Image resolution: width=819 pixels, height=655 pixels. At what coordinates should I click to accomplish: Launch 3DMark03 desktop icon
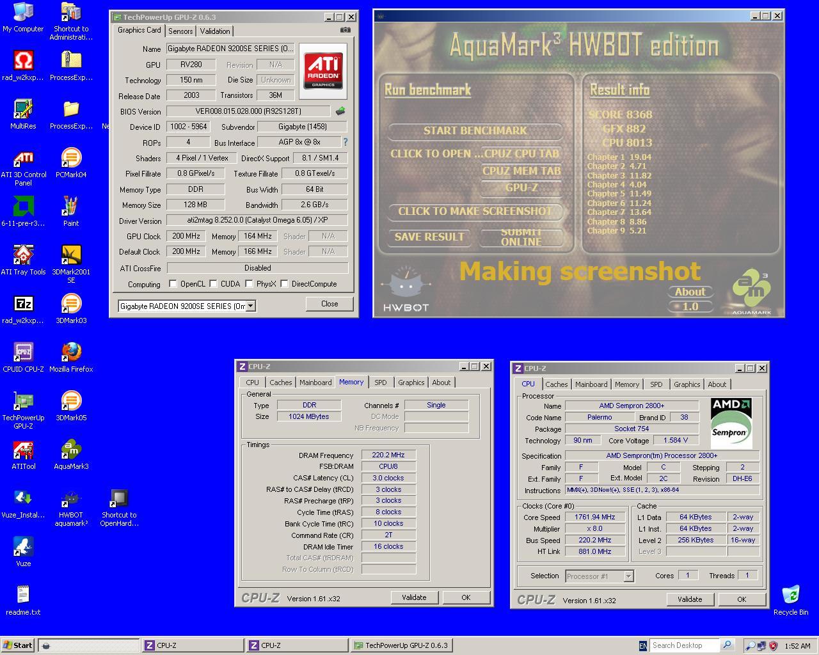(x=71, y=309)
